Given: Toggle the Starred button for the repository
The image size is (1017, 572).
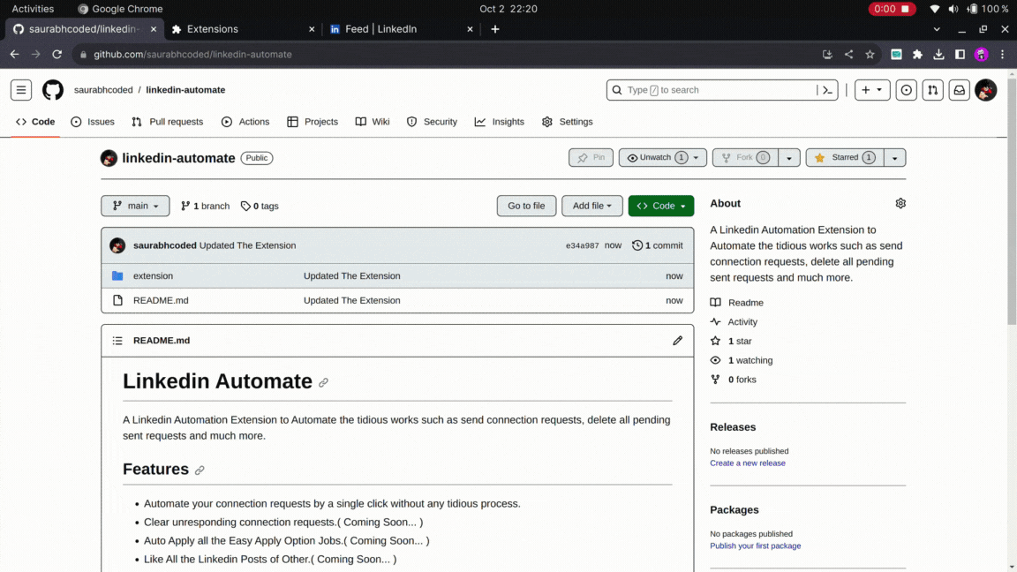Looking at the screenshot, I should 845,158.
